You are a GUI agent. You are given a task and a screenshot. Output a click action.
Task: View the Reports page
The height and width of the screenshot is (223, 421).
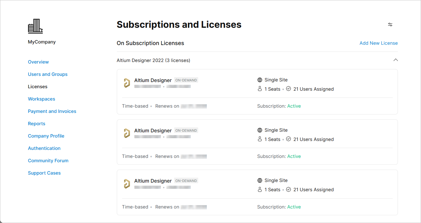[x=37, y=124]
